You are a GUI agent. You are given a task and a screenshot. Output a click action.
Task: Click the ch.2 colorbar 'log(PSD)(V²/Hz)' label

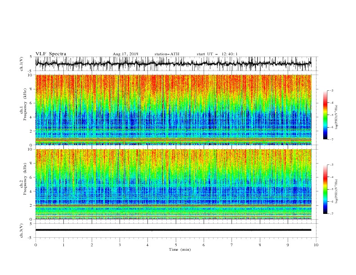coord(337,191)
